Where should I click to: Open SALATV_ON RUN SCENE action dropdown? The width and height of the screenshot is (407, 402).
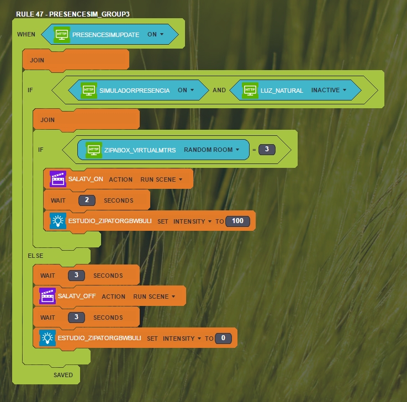coord(161,179)
